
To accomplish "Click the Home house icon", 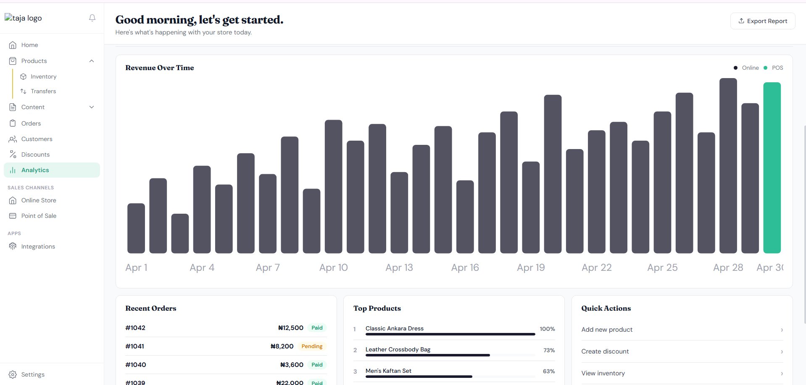I will pyautogui.click(x=13, y=45).
